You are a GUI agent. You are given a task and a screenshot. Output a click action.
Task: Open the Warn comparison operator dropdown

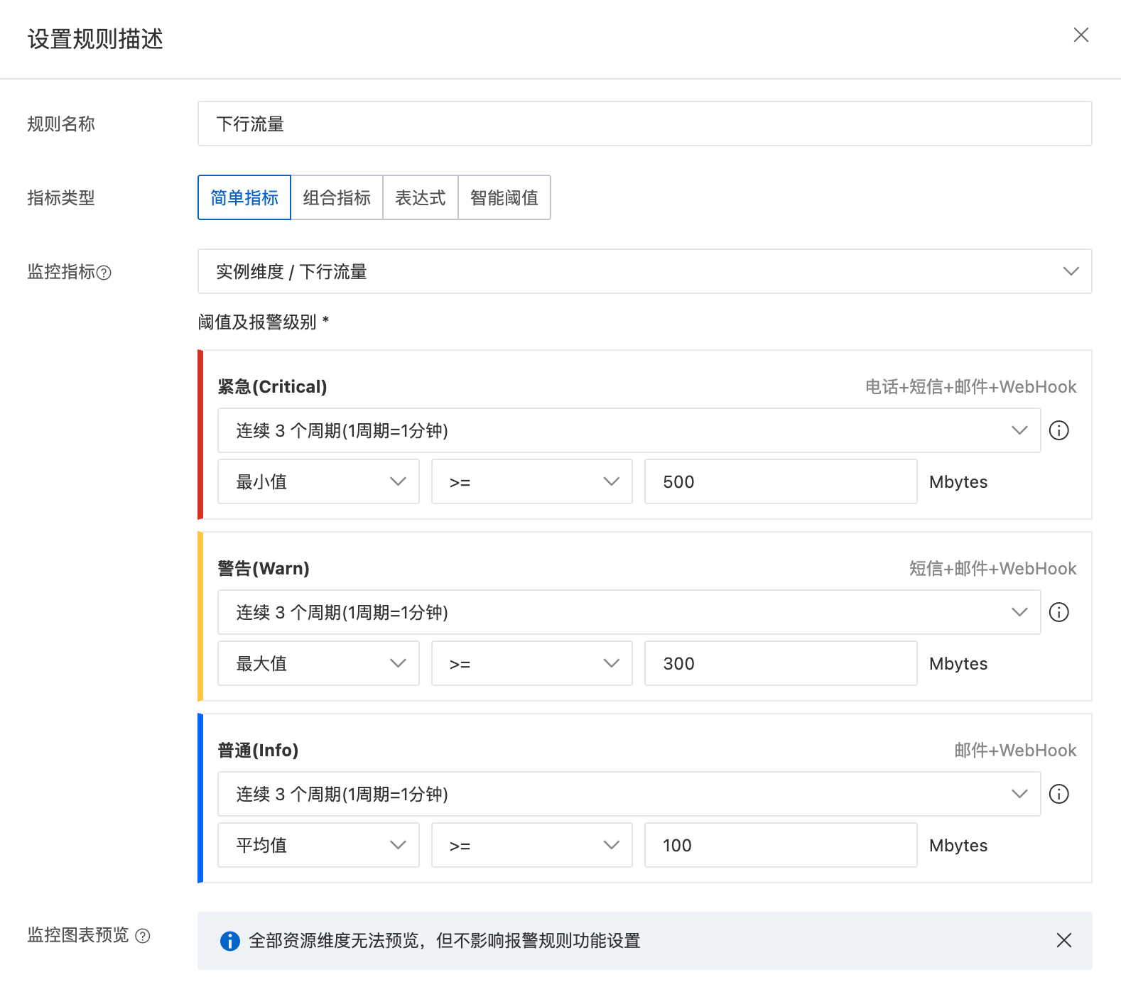[532, 663]
